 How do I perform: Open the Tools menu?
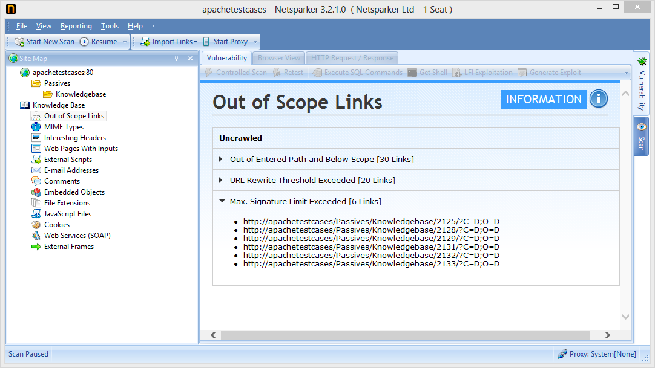110,25
